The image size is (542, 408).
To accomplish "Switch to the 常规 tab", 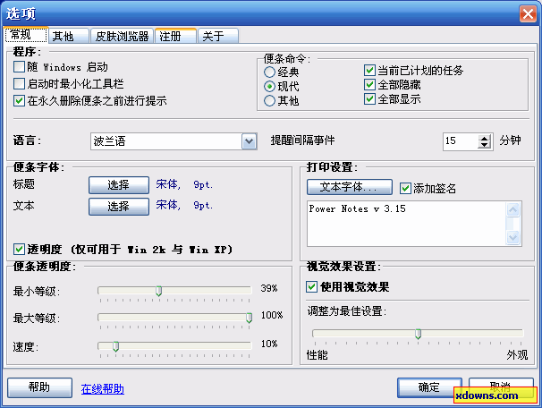I will [x=26, y=35].
